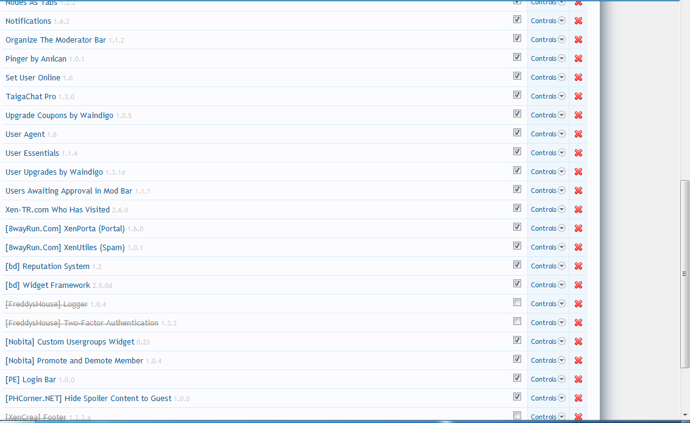Click the uninstall icon for User Agent
The width and height of the screenshot is (690, 423).
[578, 133]
